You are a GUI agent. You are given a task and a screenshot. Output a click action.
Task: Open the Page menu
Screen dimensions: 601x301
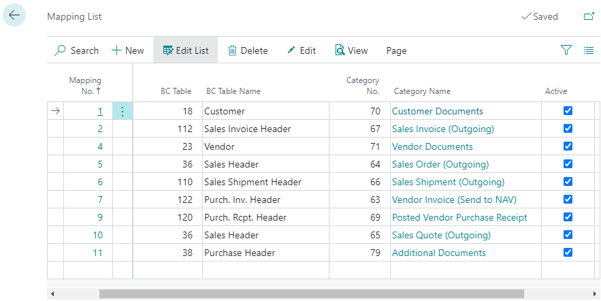pos(396,50)
